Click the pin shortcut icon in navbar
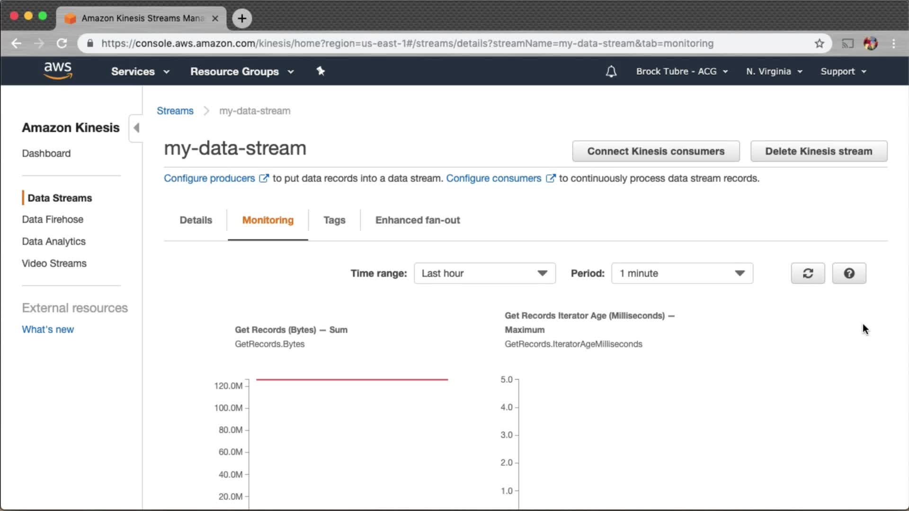Image resolution: width=909 pixels, height=511 pixels. (321, 71)
